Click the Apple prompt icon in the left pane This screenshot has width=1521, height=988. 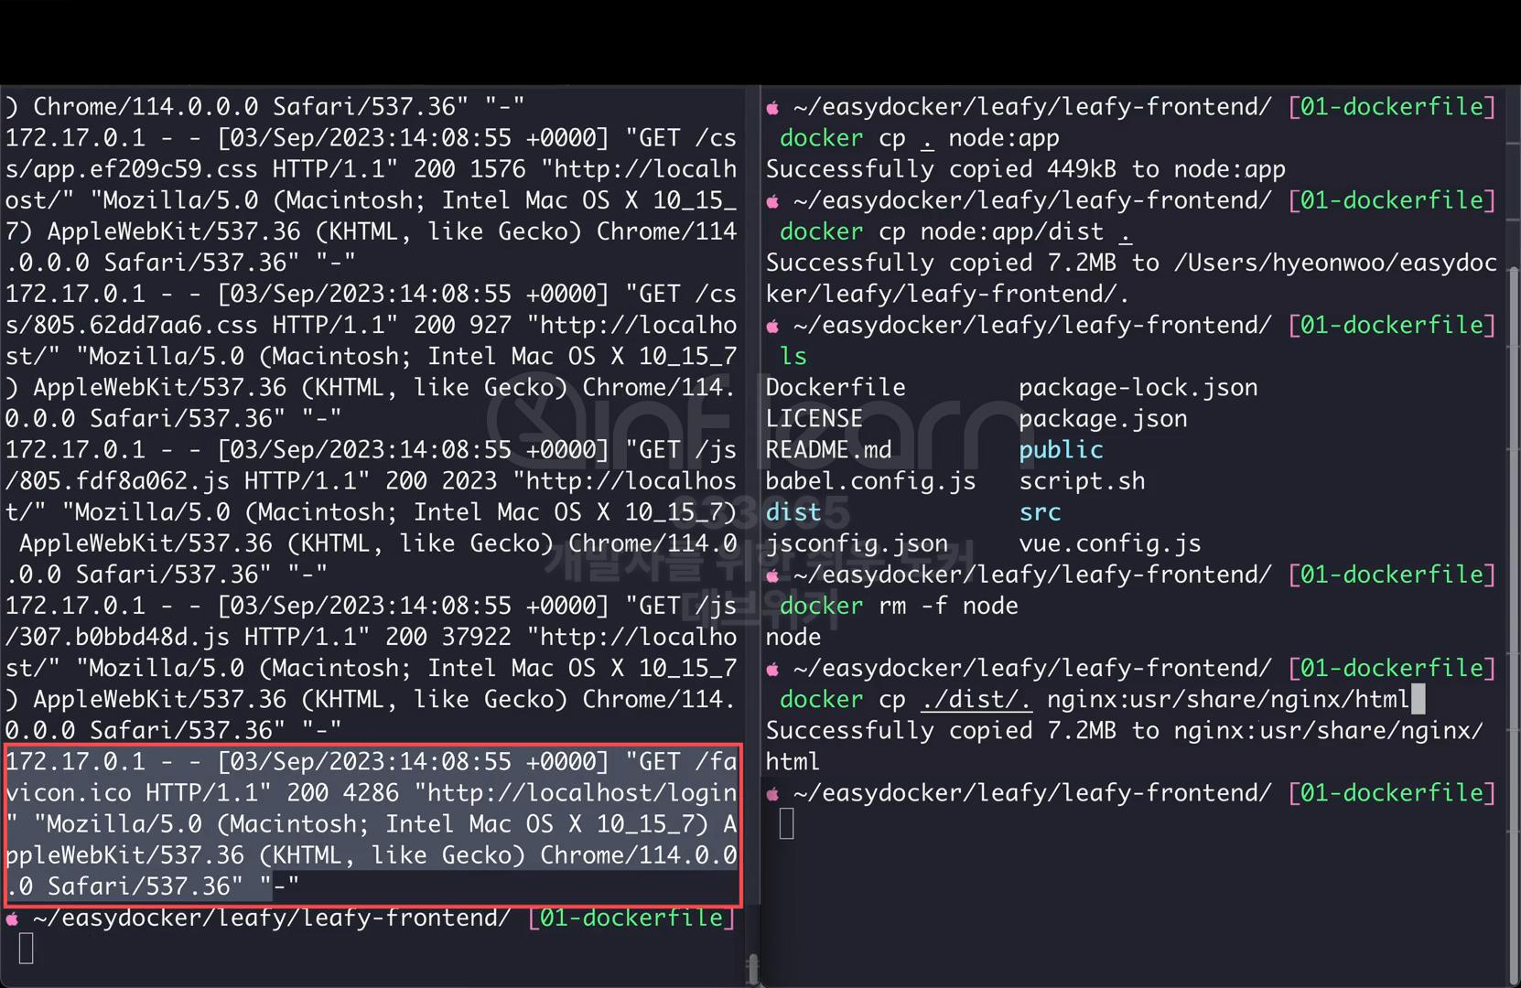point(13,918)
